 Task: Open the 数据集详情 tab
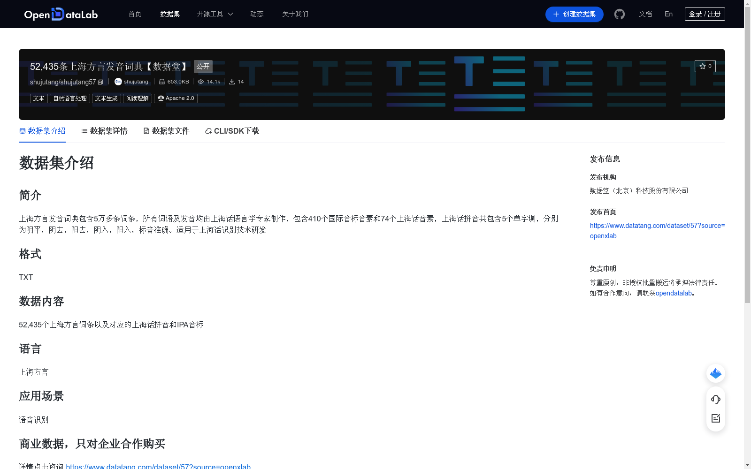pyautogui.click(x=108, y=131)
